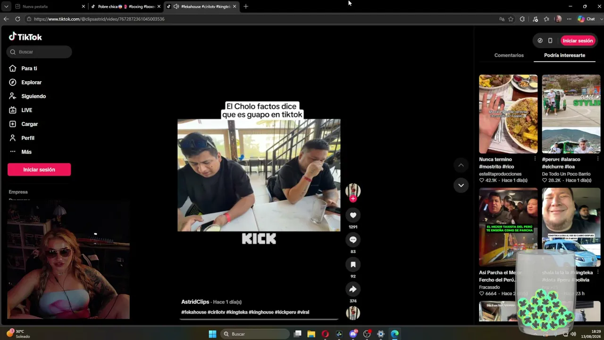Screen dimensions: 604x340
Task: Open the browser extensions puzzle icon
Action: (522, 19)
